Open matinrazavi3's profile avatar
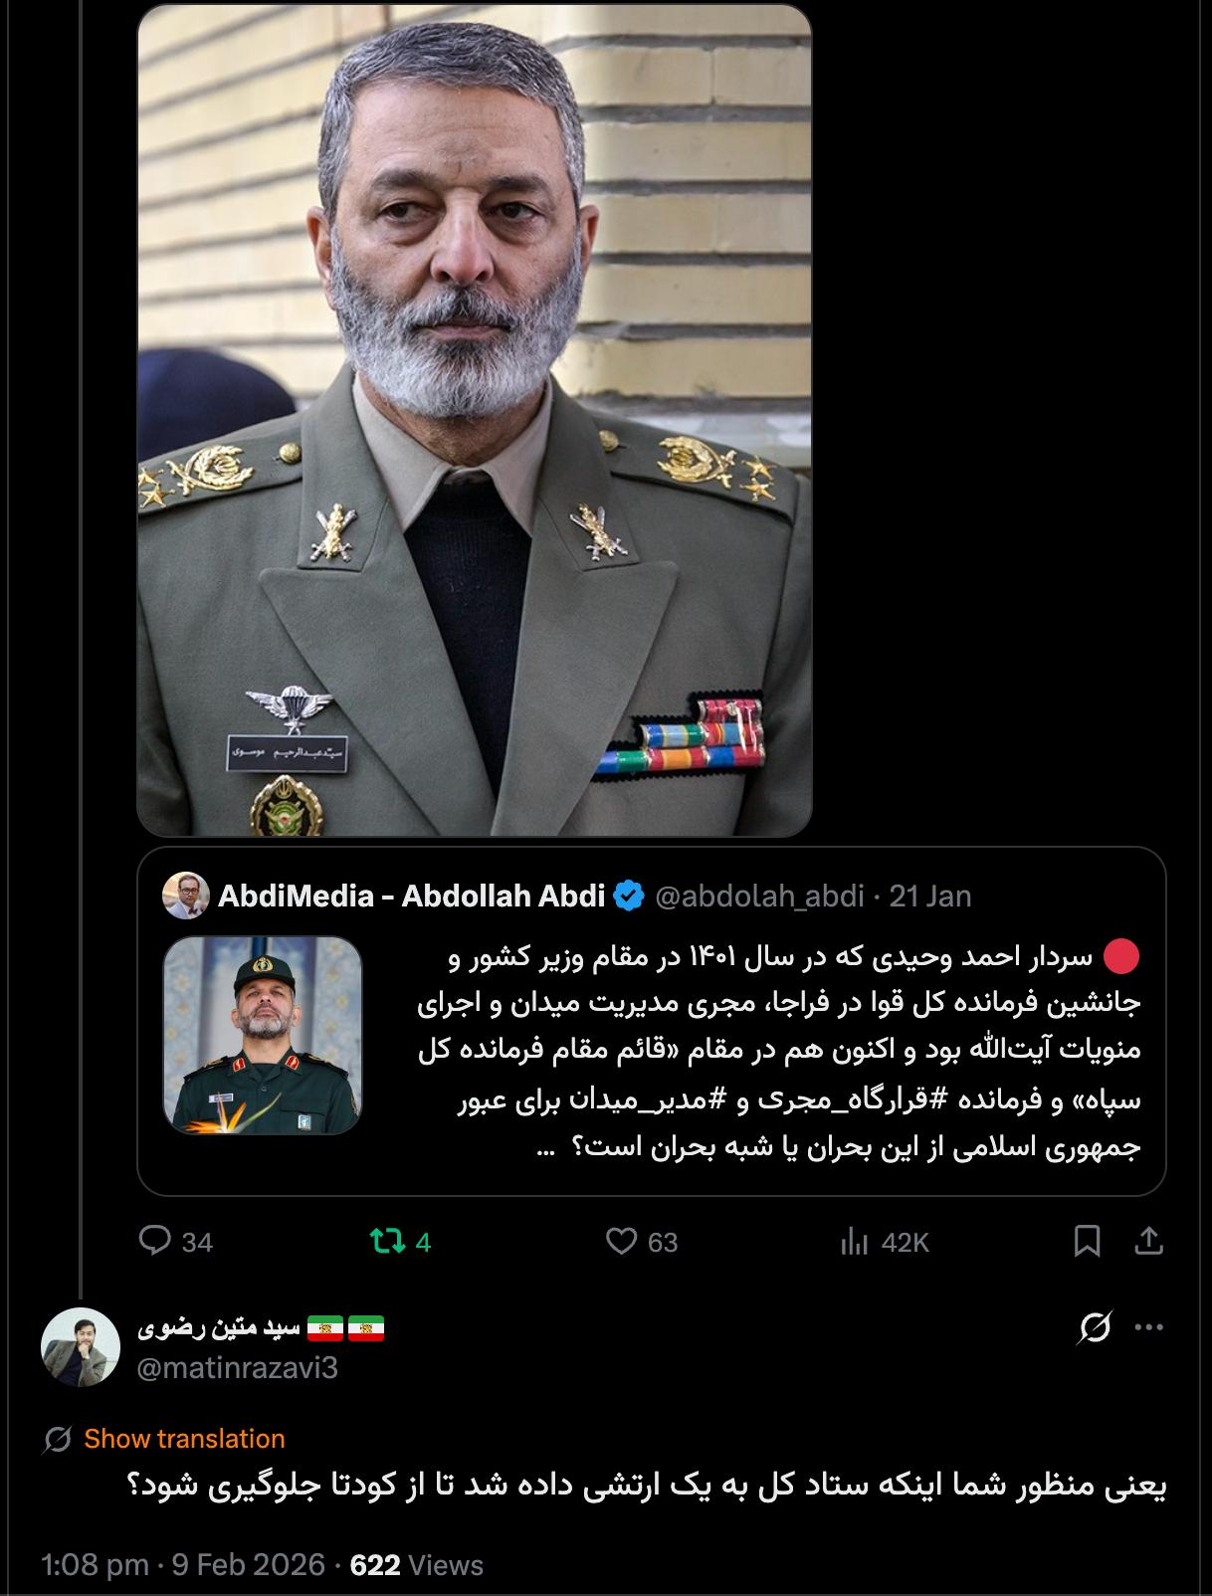This screenshot has width=1212, height=1596. point(80,1346)
